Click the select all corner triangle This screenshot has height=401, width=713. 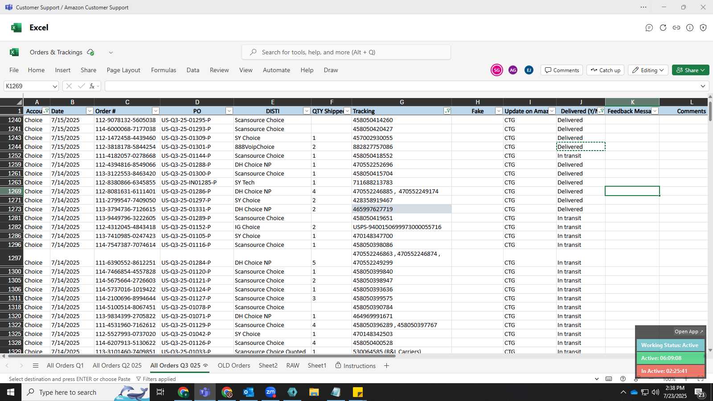point(19,102)
